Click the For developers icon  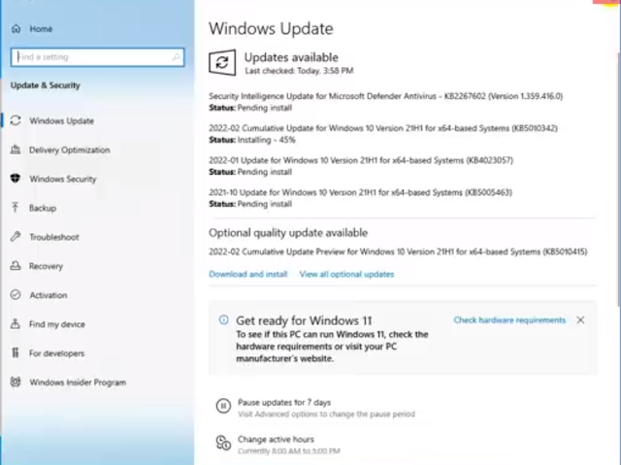tap(16, 352)
